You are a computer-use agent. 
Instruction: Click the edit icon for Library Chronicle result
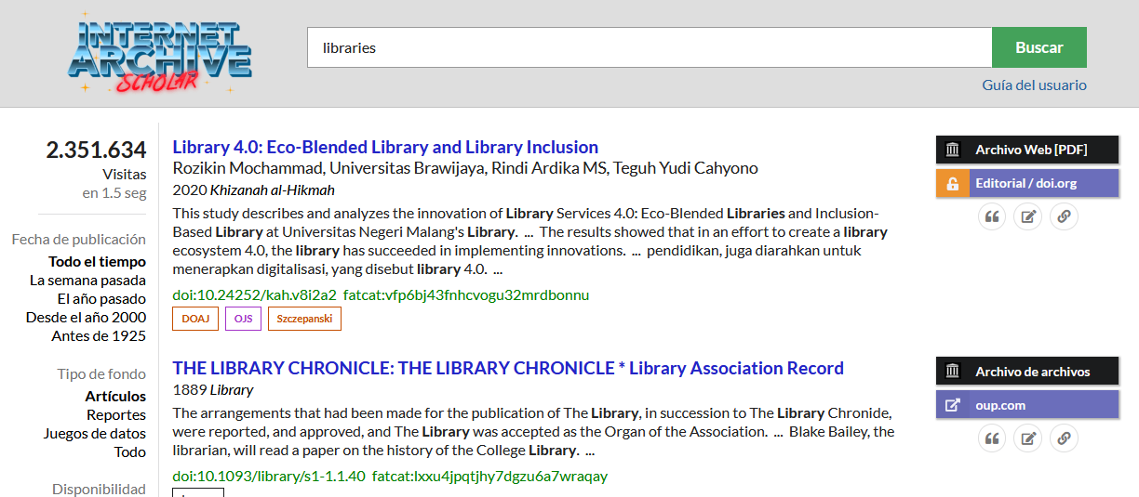coord(1027,438)
